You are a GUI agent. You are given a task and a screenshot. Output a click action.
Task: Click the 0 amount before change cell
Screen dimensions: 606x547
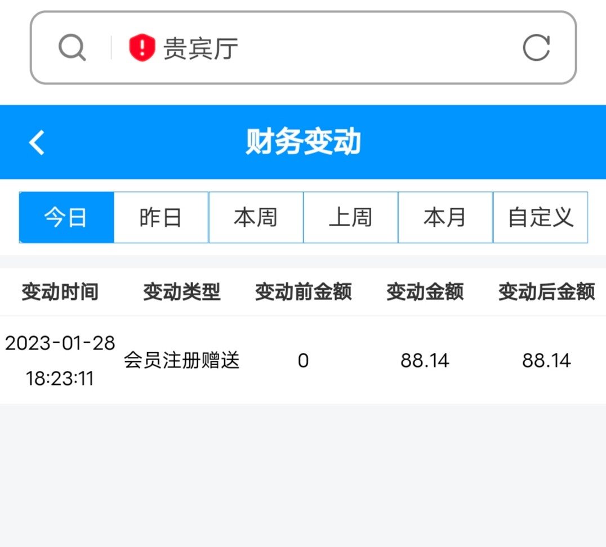click(303, 360)
